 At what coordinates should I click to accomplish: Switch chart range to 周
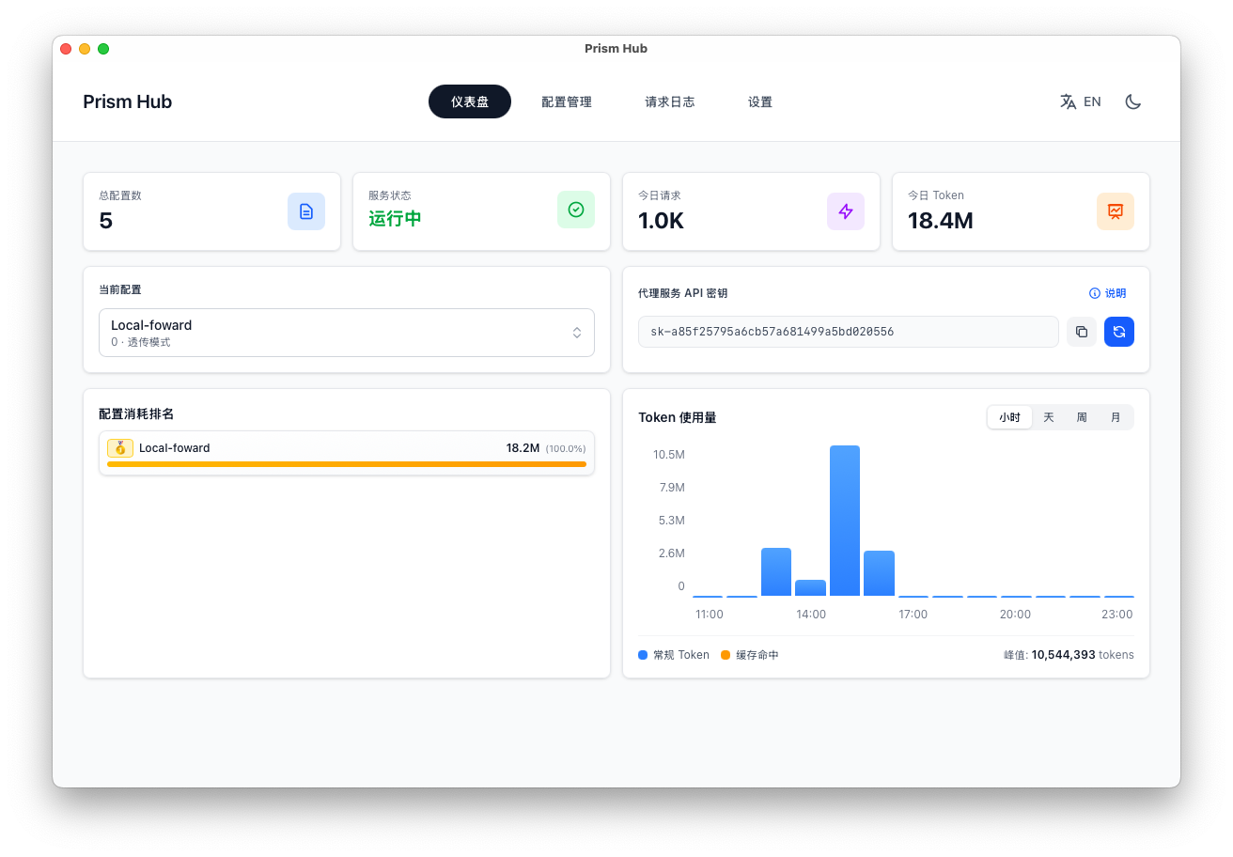point(1082,417)
